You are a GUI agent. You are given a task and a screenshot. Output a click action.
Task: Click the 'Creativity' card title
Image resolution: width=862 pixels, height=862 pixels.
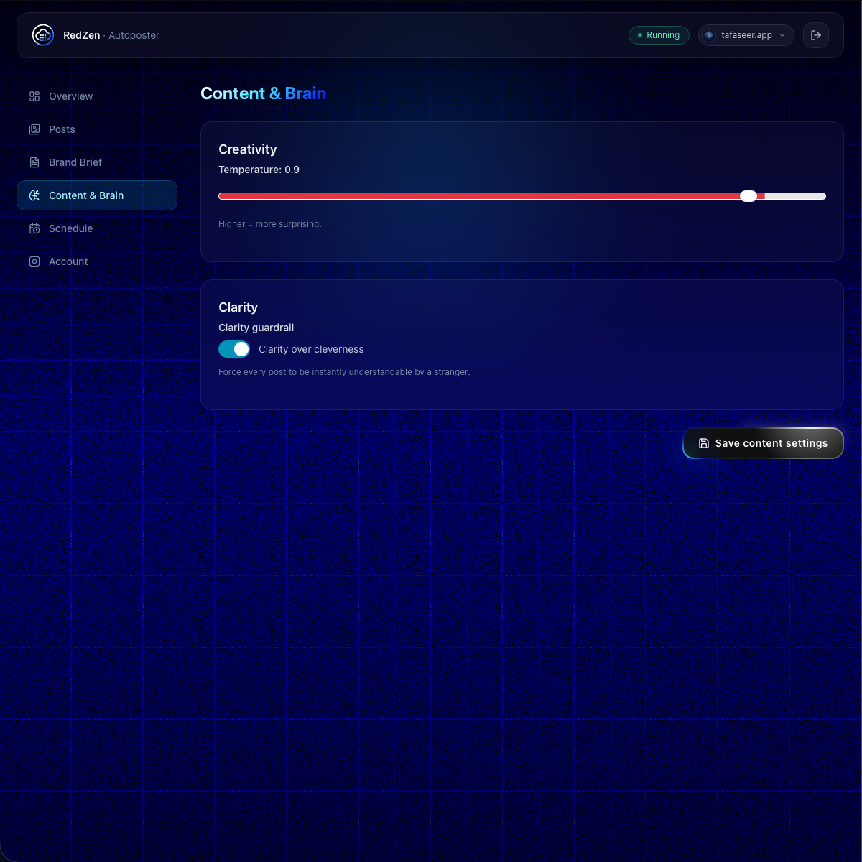(247, 149)
